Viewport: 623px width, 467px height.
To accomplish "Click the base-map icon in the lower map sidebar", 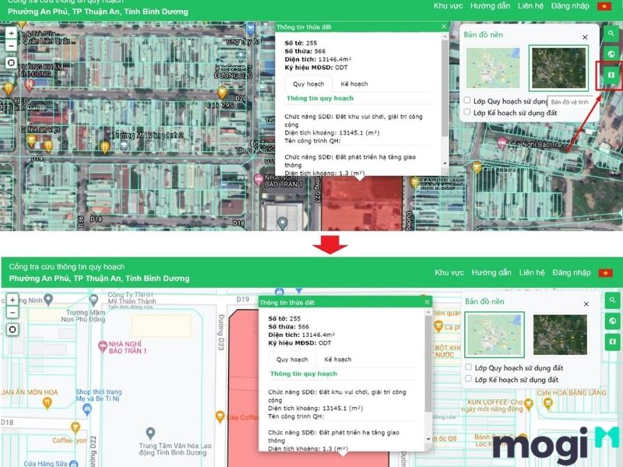I will pos(613,342).
